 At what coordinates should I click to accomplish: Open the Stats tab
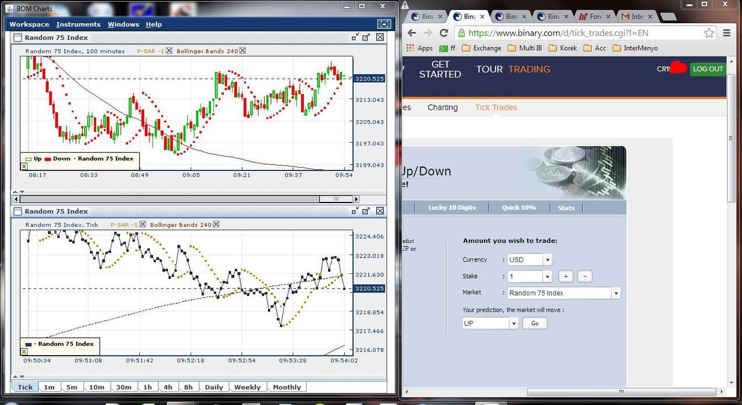tap(566, 207)
